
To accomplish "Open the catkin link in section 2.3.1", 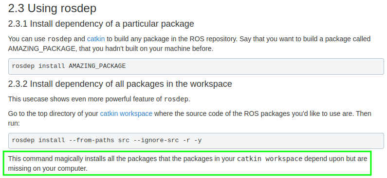I will pos(96,39).
